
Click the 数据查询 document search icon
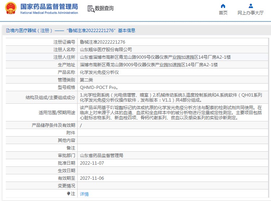(91, 8)
